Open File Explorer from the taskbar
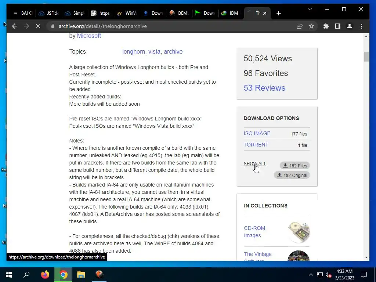Viewport: 376px width, 282px height. (81, 275)
